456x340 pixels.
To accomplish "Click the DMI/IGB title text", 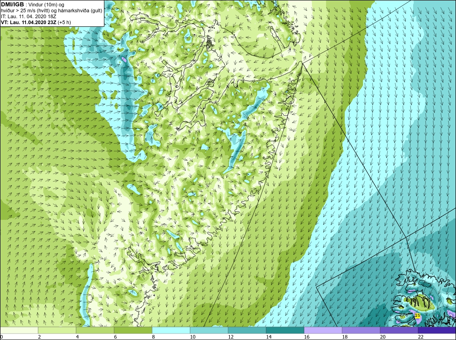I will [12, 5].
